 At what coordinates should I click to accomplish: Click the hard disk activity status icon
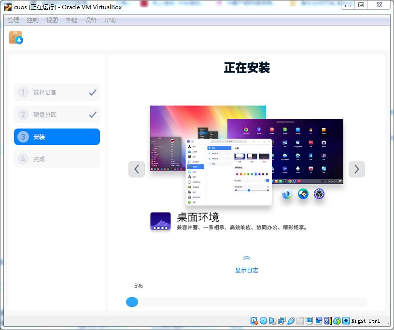click(253, 320)
